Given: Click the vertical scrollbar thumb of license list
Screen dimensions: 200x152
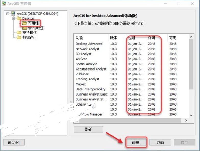Looking at the screenshot, I should (x=191, y=64).
